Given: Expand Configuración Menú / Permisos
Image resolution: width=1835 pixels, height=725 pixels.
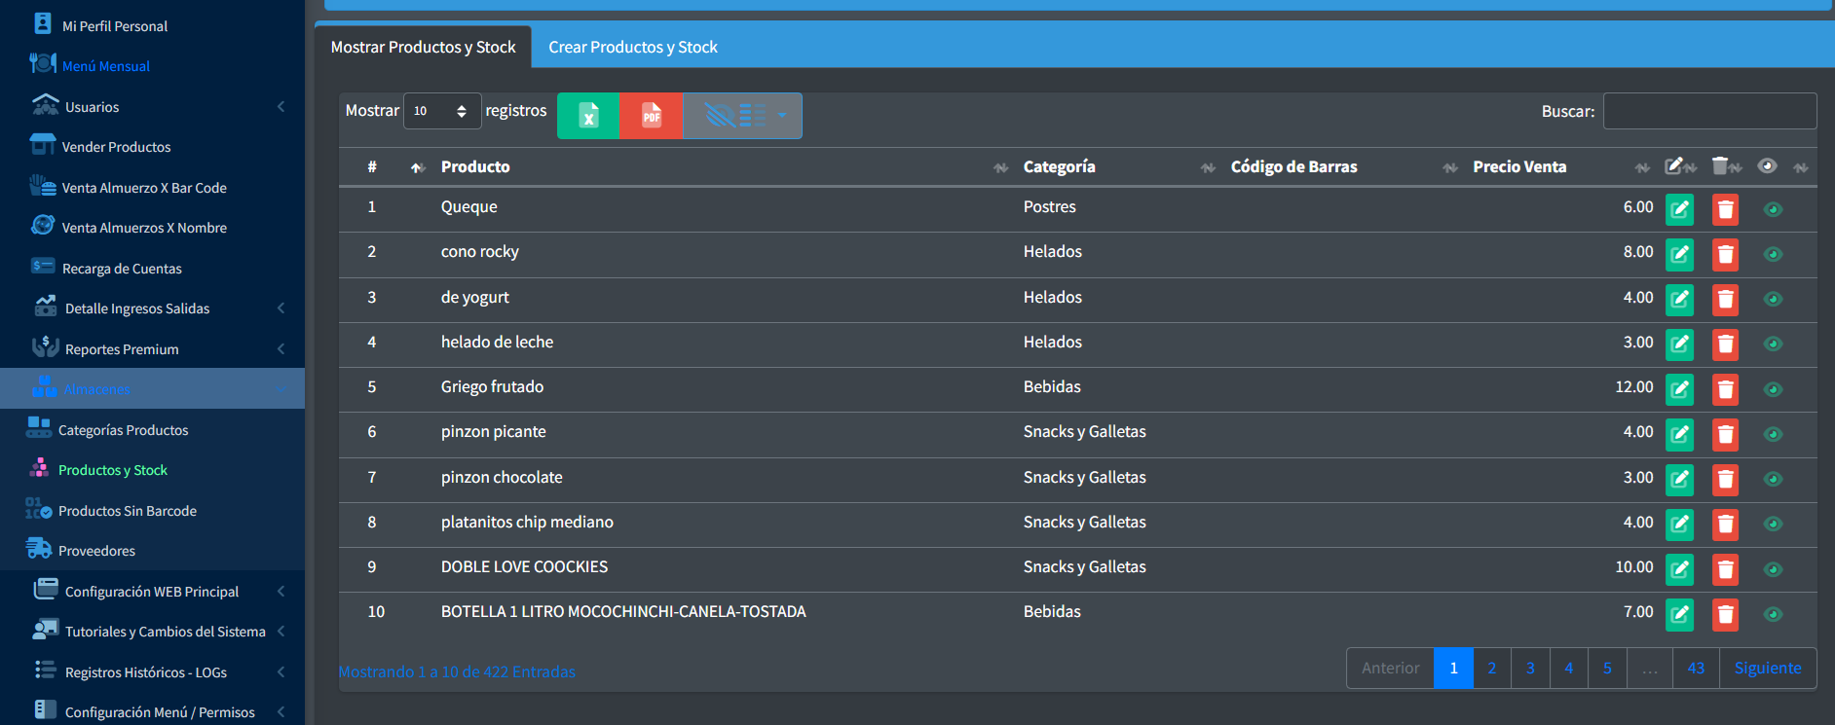Looking at the screenshot, I should (152, 712).
